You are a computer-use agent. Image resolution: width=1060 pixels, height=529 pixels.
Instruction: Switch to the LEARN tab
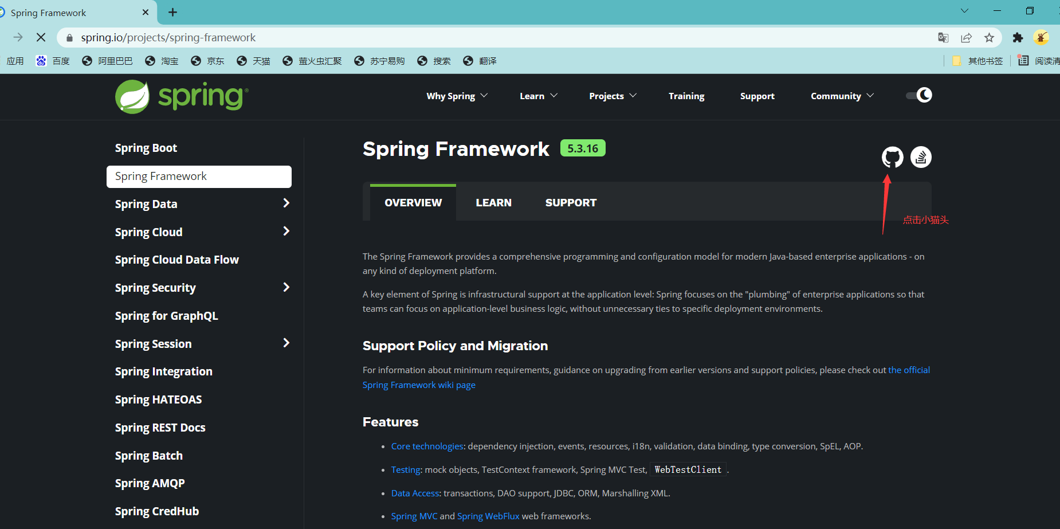pos(493,202)
